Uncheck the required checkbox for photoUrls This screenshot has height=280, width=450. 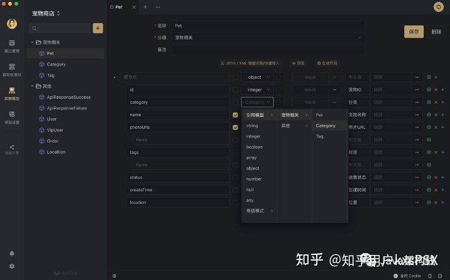click(x=235, y=127)
